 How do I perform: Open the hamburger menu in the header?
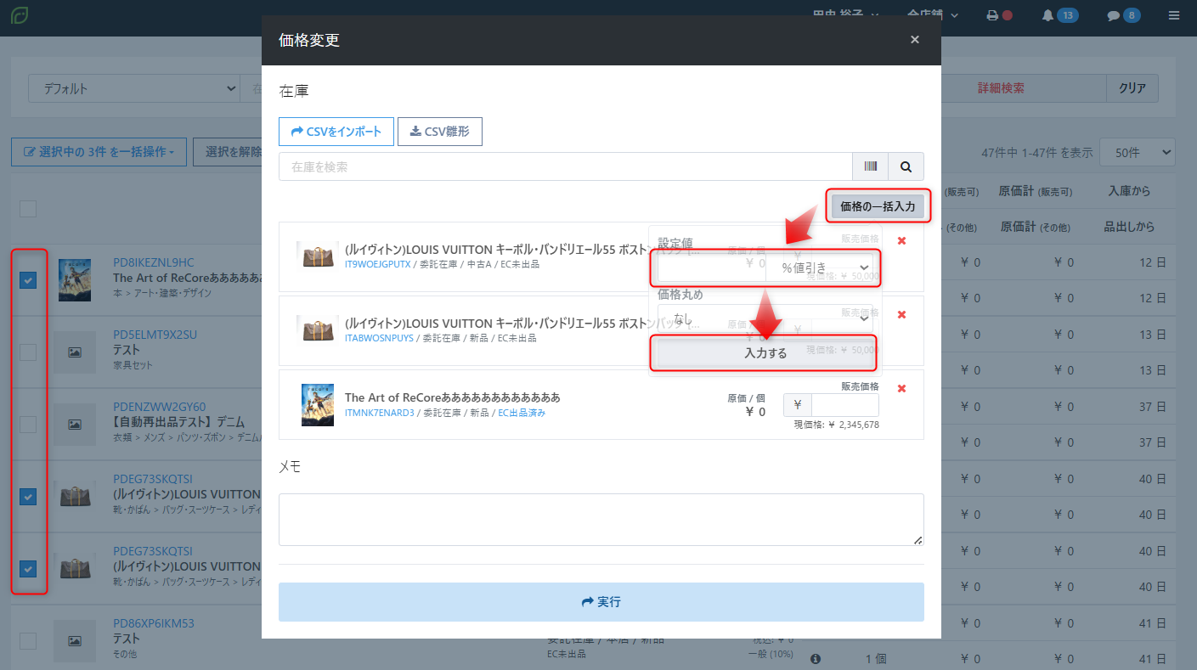1174,15
